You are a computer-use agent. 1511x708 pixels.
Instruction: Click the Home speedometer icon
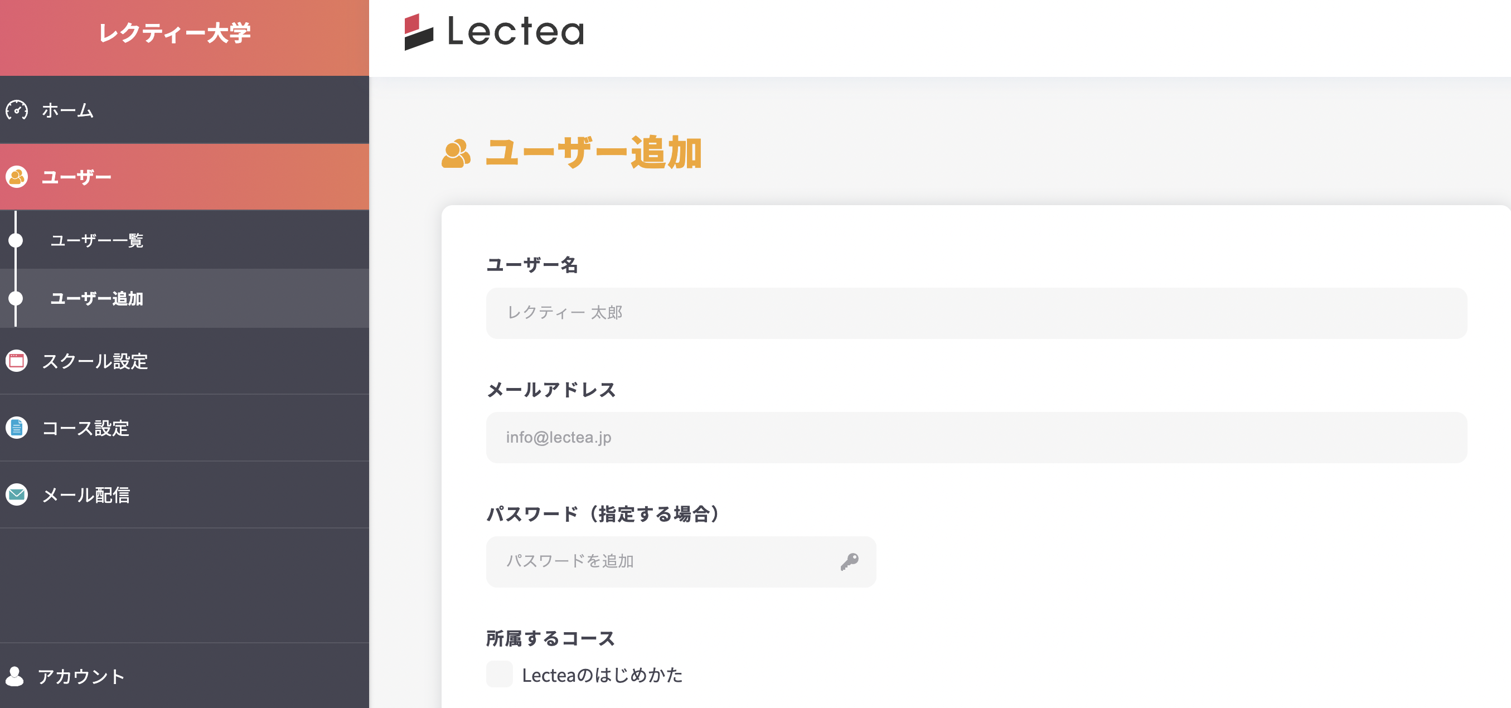pos(16,110)
